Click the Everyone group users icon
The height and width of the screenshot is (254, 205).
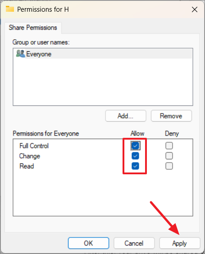coord(20,54)
